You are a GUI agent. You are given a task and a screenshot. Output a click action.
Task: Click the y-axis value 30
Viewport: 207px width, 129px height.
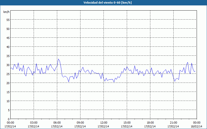(x=8, y=65)
